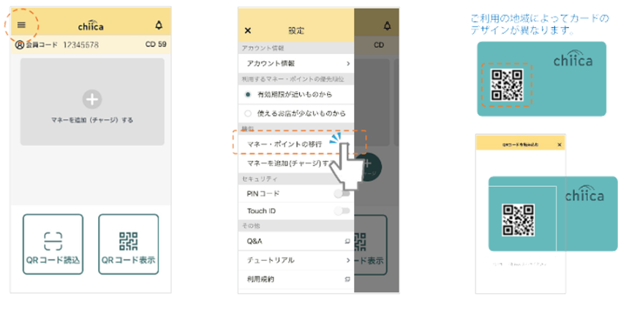Tap the member code profile icon
The width and height of the screenshot is (629, 311).
tap(19, 45)
